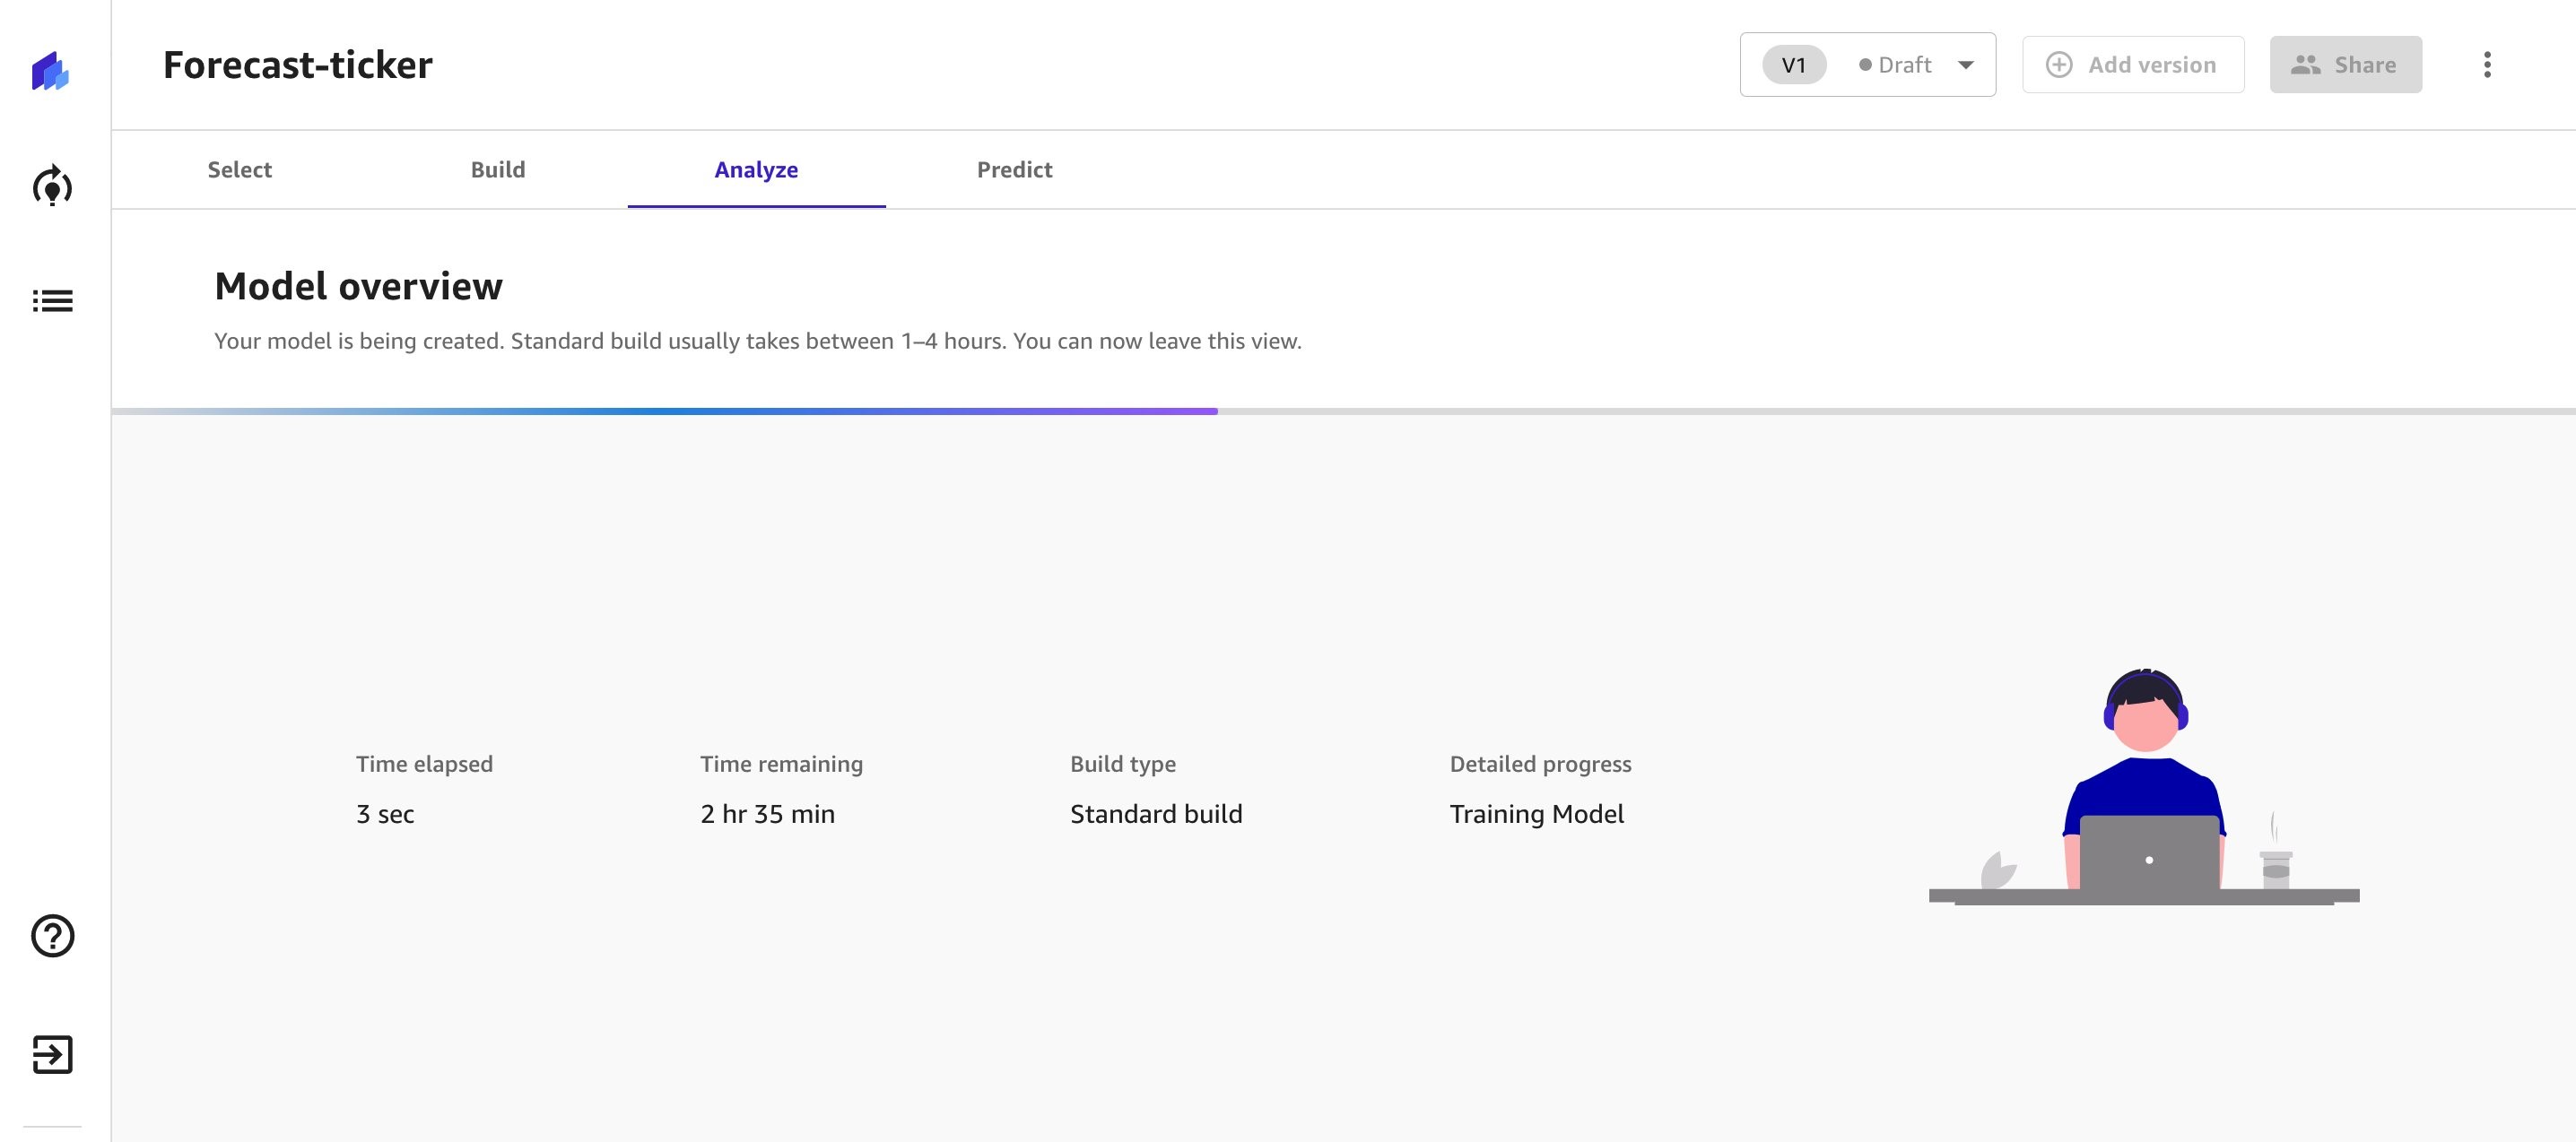The height and width of the screenshot is (1142, 2576).
Task: Click the Time remaining label
Action: (x=781, y=765)
